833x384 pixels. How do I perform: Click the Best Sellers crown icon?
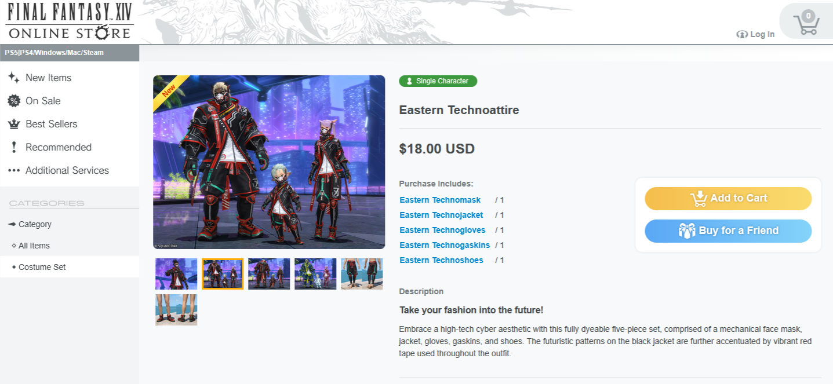(x=14, y=124)
